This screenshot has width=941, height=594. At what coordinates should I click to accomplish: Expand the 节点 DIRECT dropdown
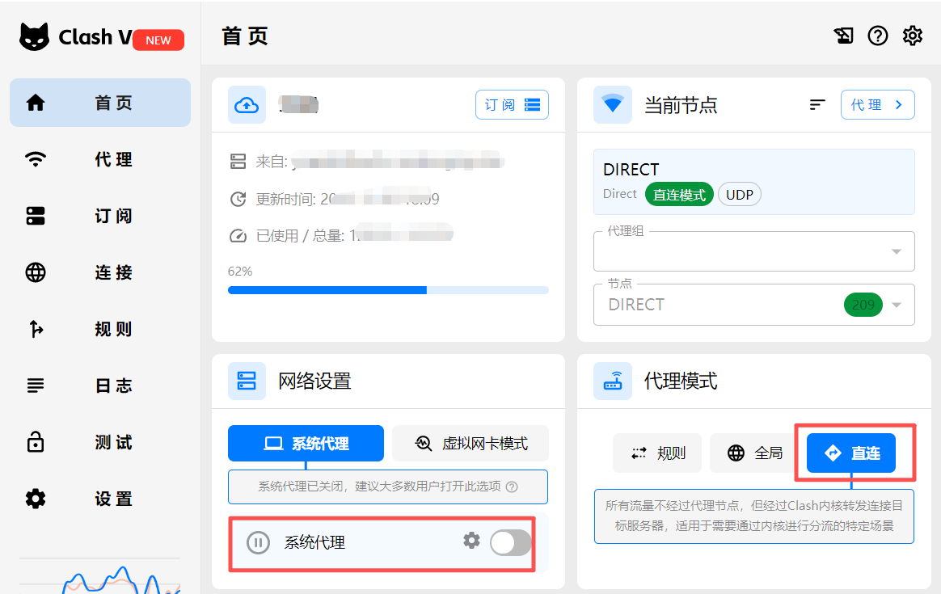tap(897, 305)
